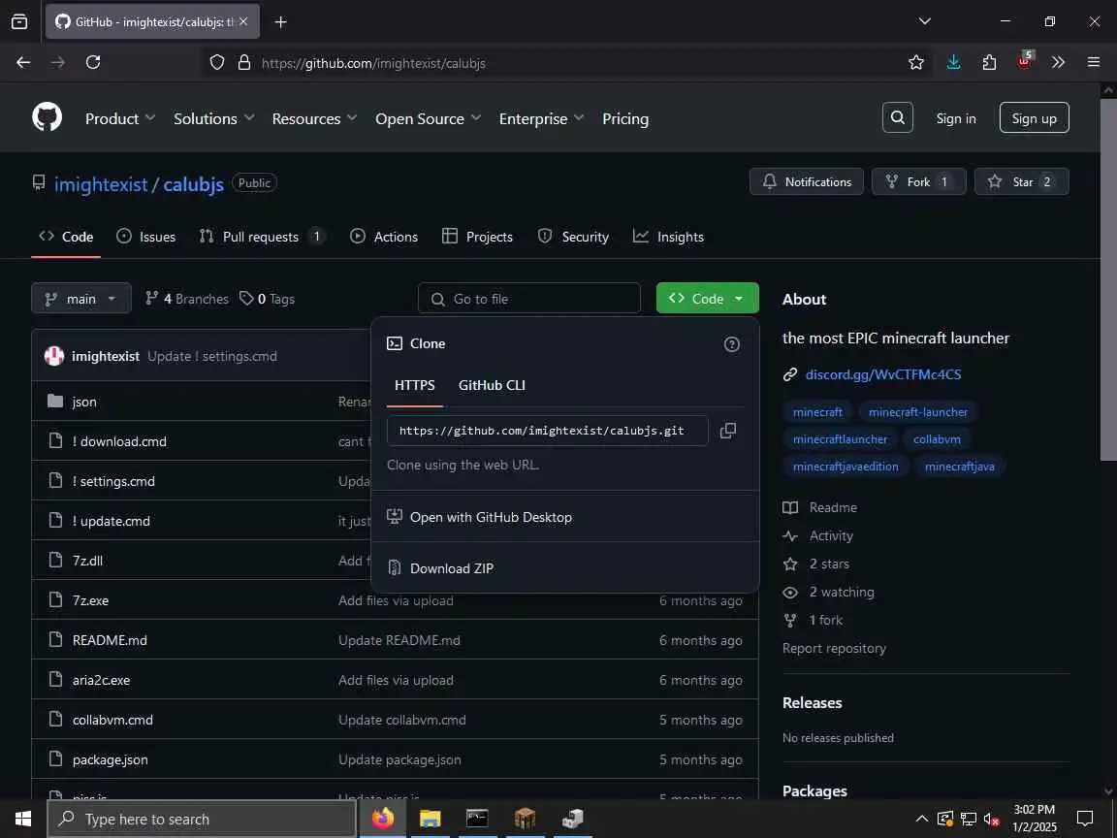List all tabs dropdown arrow
Image resolution: width=1117 pixels, height=838 pixels.
[x=925, y=21]
